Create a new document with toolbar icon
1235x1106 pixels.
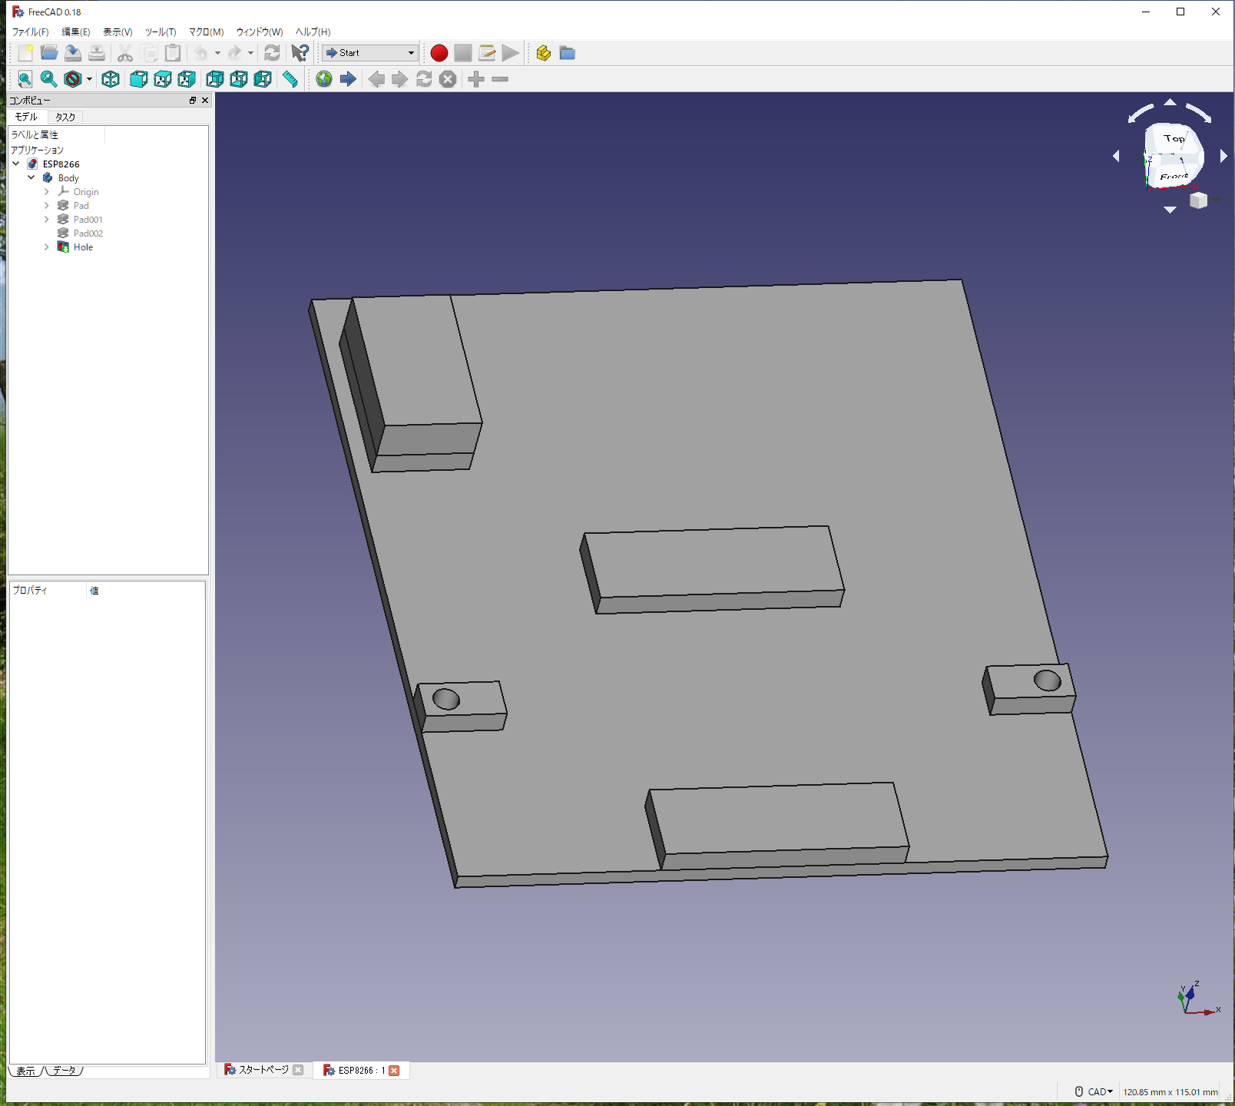[25, 53]
